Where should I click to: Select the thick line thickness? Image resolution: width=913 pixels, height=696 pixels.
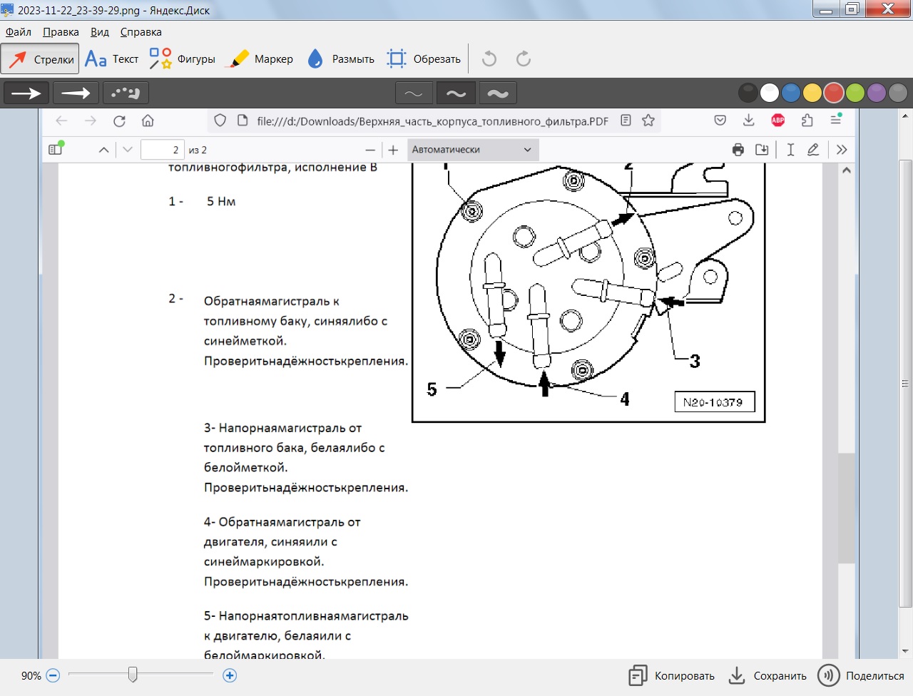pos(498,93)
